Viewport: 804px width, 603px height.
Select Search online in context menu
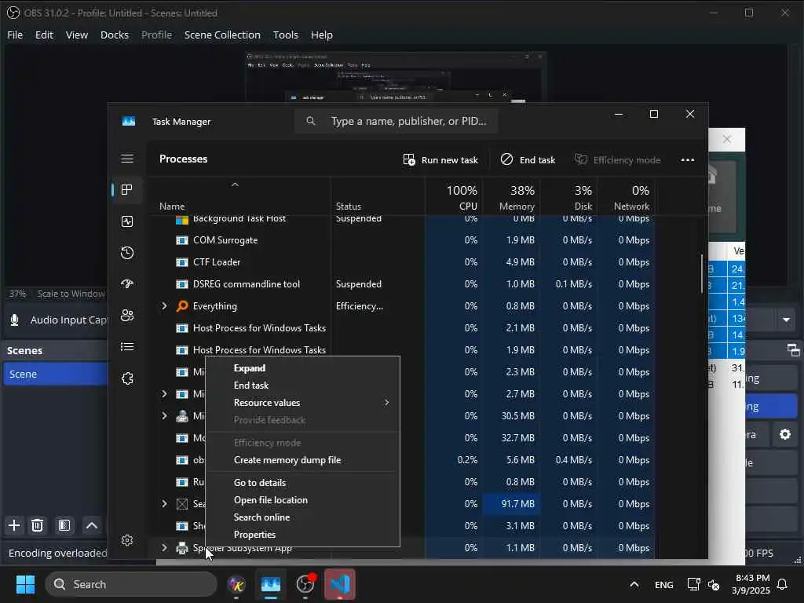(x=302, y=517)
